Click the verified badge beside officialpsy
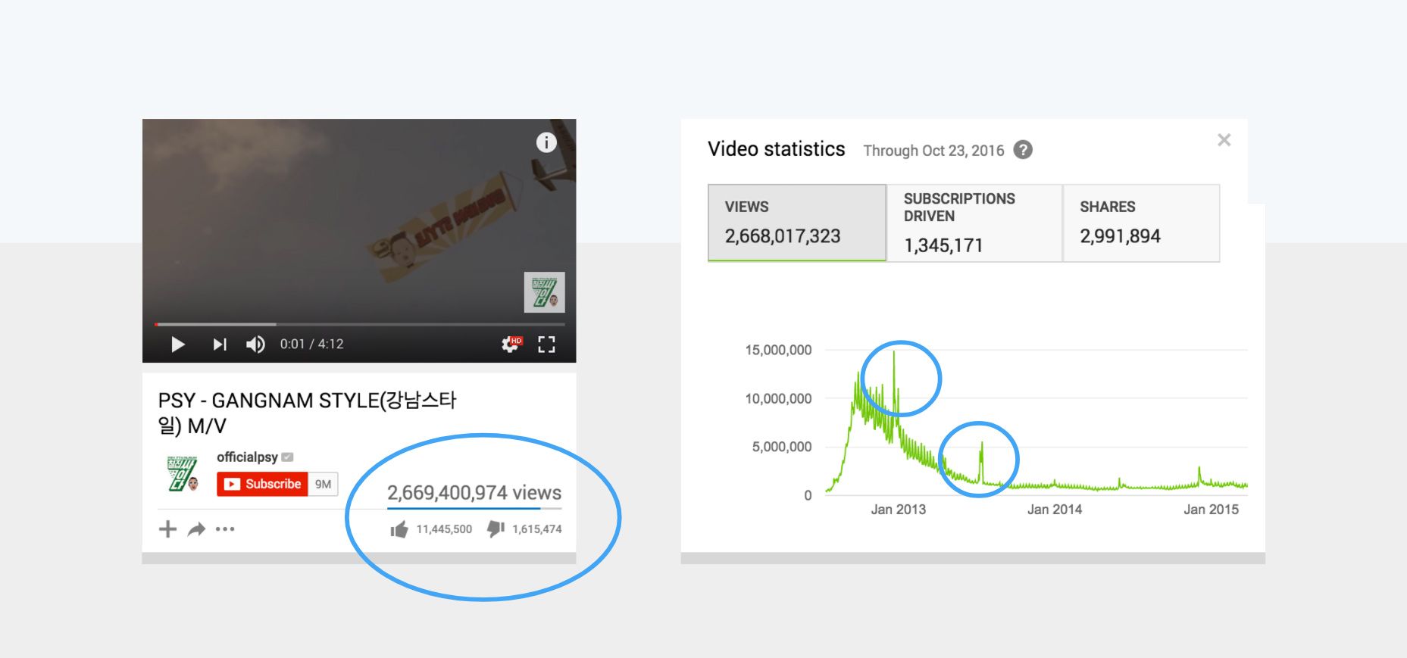 (287, 457)
